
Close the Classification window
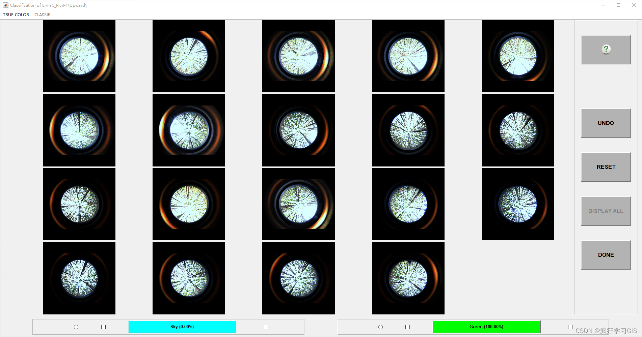tap(634, 5)
